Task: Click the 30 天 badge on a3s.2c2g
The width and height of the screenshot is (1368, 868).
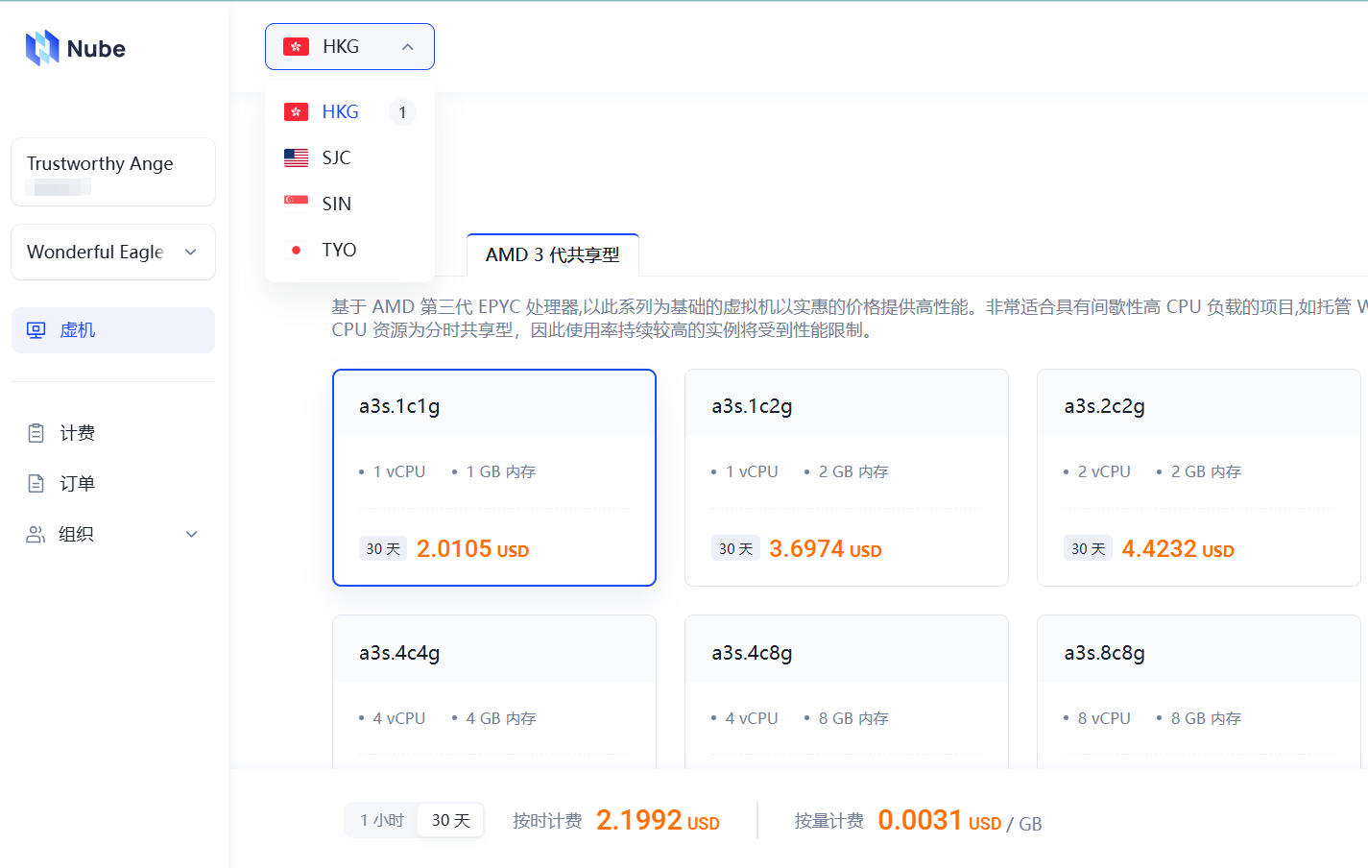Action: click(1088, 548)
